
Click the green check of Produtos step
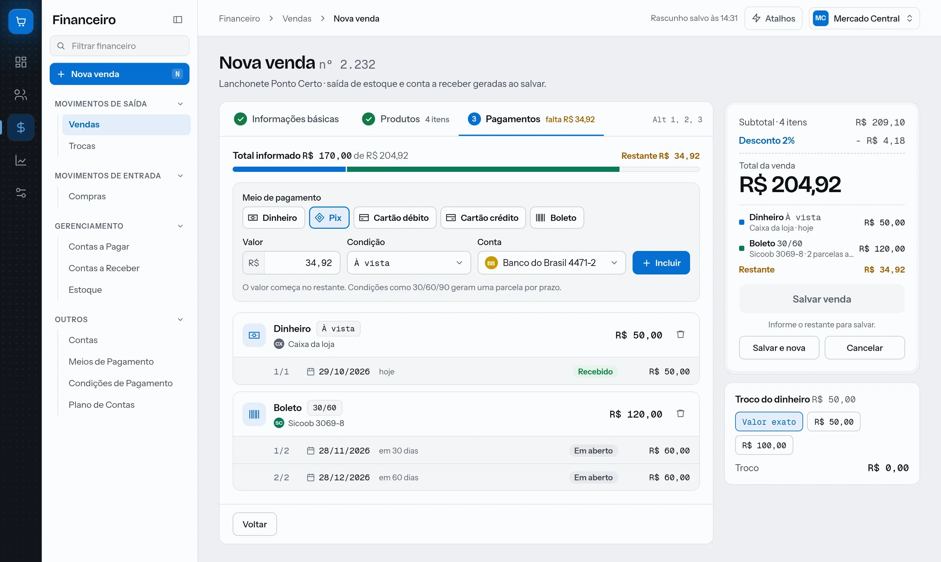tap(369, 119)
